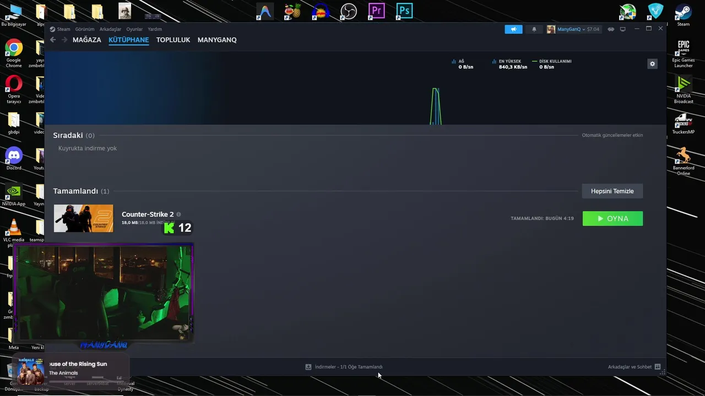
Task: Go back with the left arrow
Action: click(53, 40)
